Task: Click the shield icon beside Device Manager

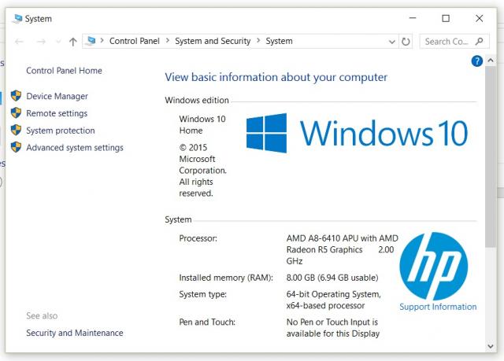Action: pos(16,96)
